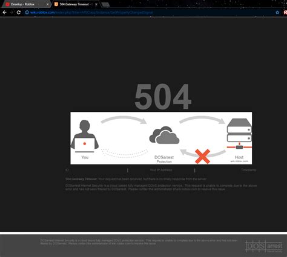
Task: Click the red X on the return arrow
Action: 203,157
